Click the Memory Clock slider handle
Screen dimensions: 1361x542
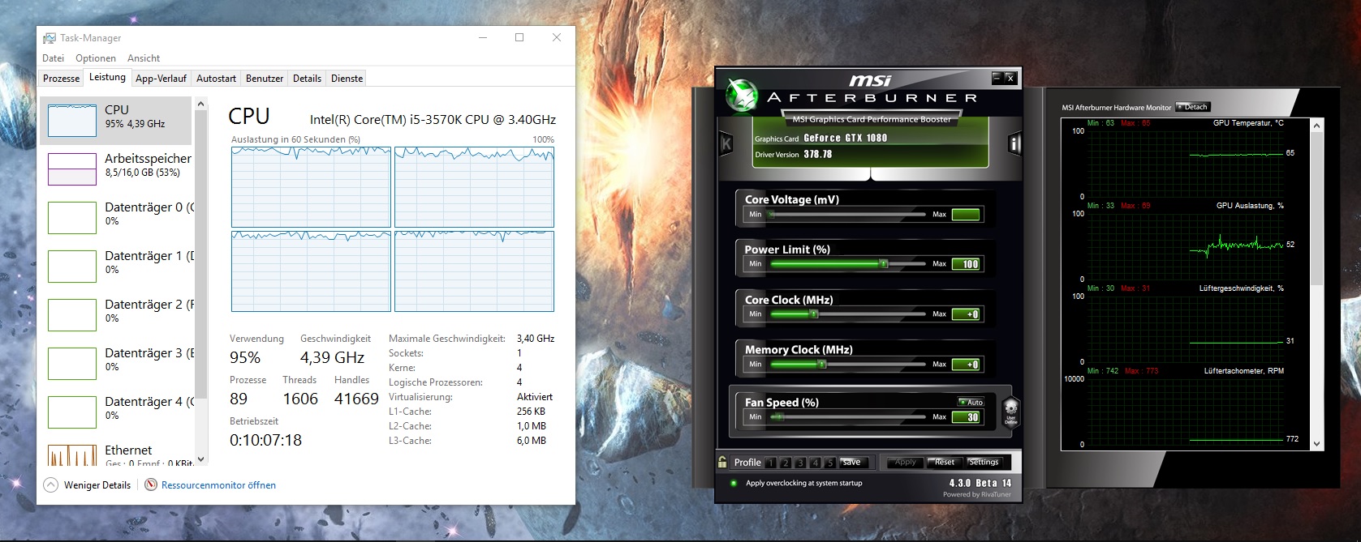point(822,365)
